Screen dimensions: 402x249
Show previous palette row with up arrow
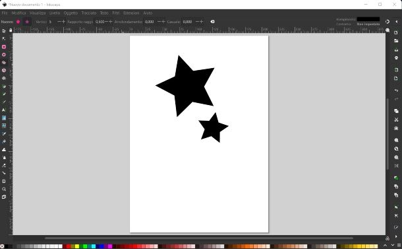tap(385, 246)
